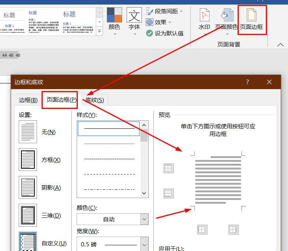Switch to the 底纹(S) tab
The image size is (288, 251).
[x=95, y=100]
